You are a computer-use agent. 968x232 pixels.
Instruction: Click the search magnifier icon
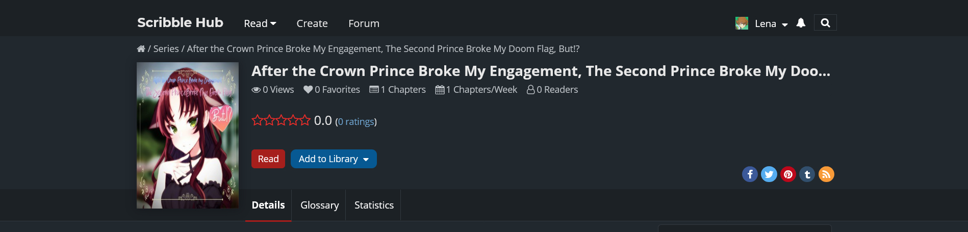tap(825, 23)
